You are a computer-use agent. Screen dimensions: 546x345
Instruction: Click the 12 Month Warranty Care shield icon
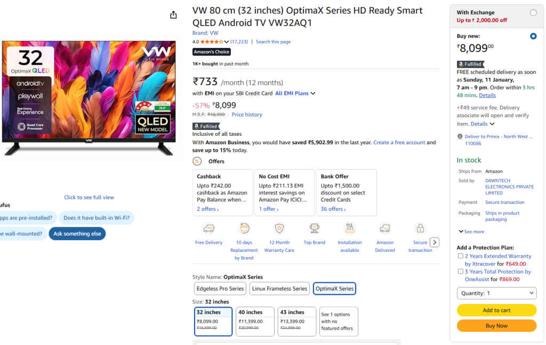pyautogui.click(x=279, y=228)
